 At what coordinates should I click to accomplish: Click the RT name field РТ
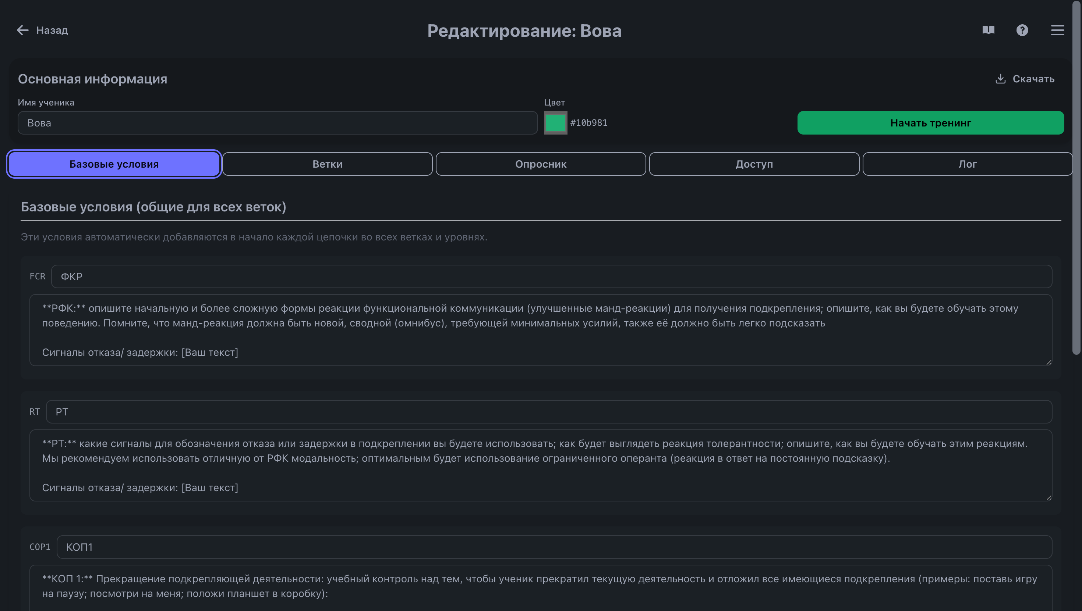coord(549,412)
